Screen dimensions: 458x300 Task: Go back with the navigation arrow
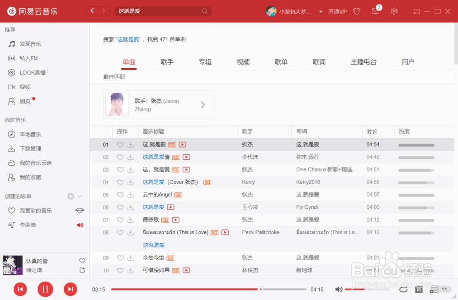click(x=93, y=11)
